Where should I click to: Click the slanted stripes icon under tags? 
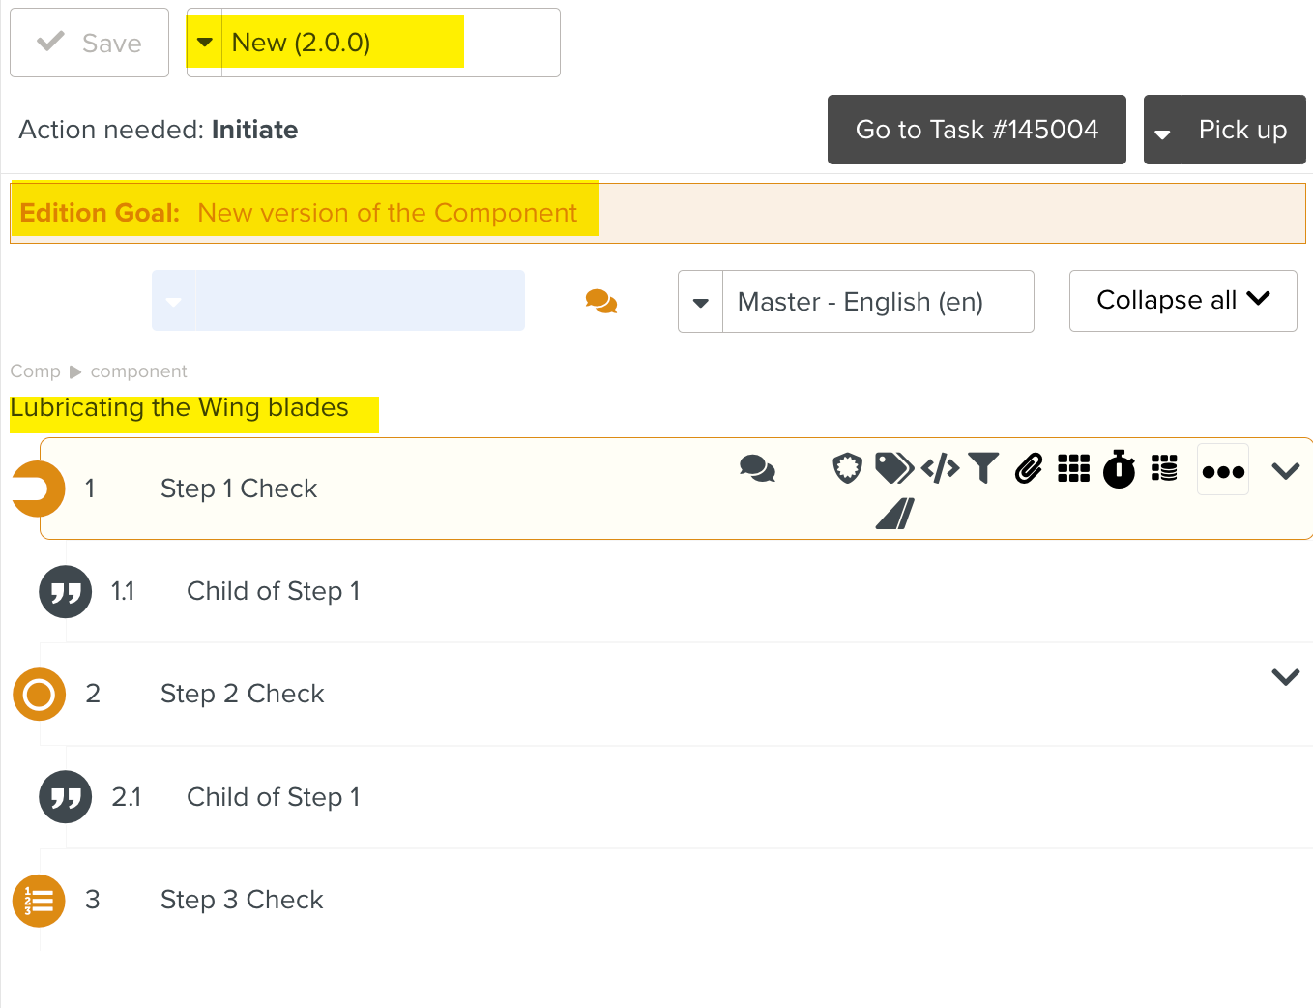(x=894, y=514)
